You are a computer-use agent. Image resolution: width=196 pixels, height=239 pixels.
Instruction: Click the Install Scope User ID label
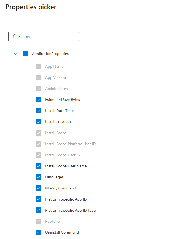pos(63,155)
